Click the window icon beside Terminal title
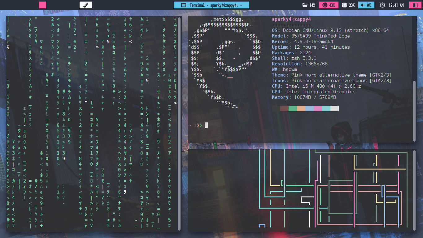The width and height of the screenshot is (423, 238). click(183, 5)
